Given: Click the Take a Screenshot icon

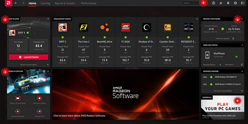Looking at the screenshot, I should coord(18,98).
